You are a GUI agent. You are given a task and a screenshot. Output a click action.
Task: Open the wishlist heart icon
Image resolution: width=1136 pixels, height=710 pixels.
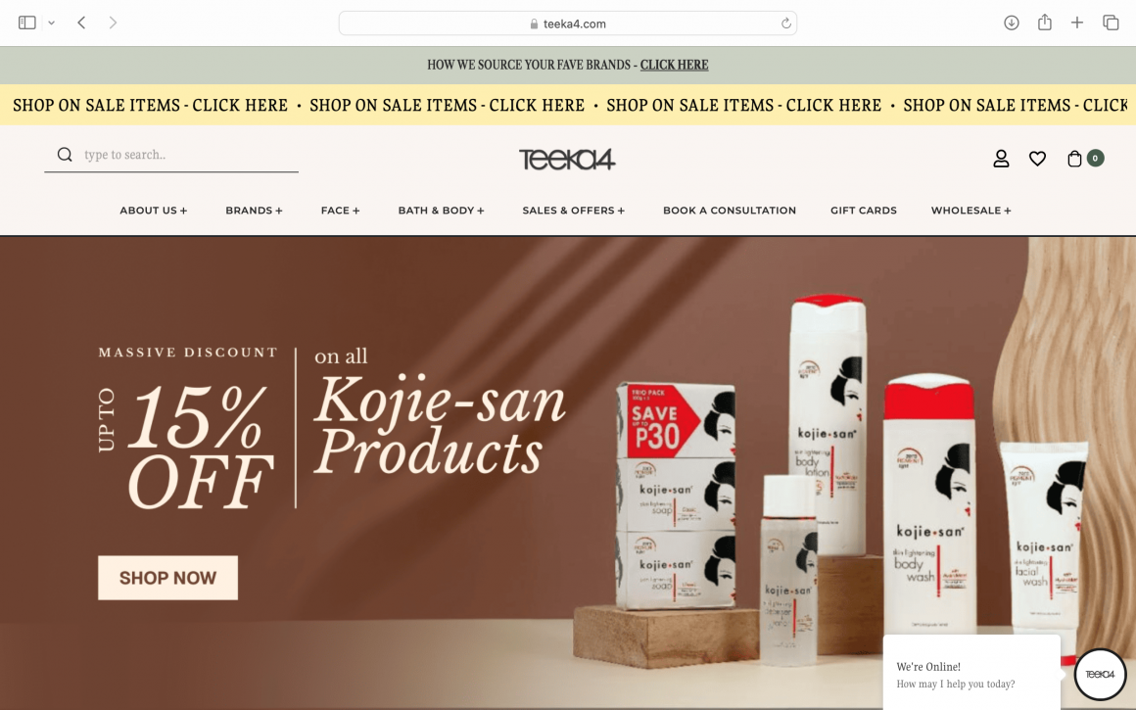coord(1037,158)
